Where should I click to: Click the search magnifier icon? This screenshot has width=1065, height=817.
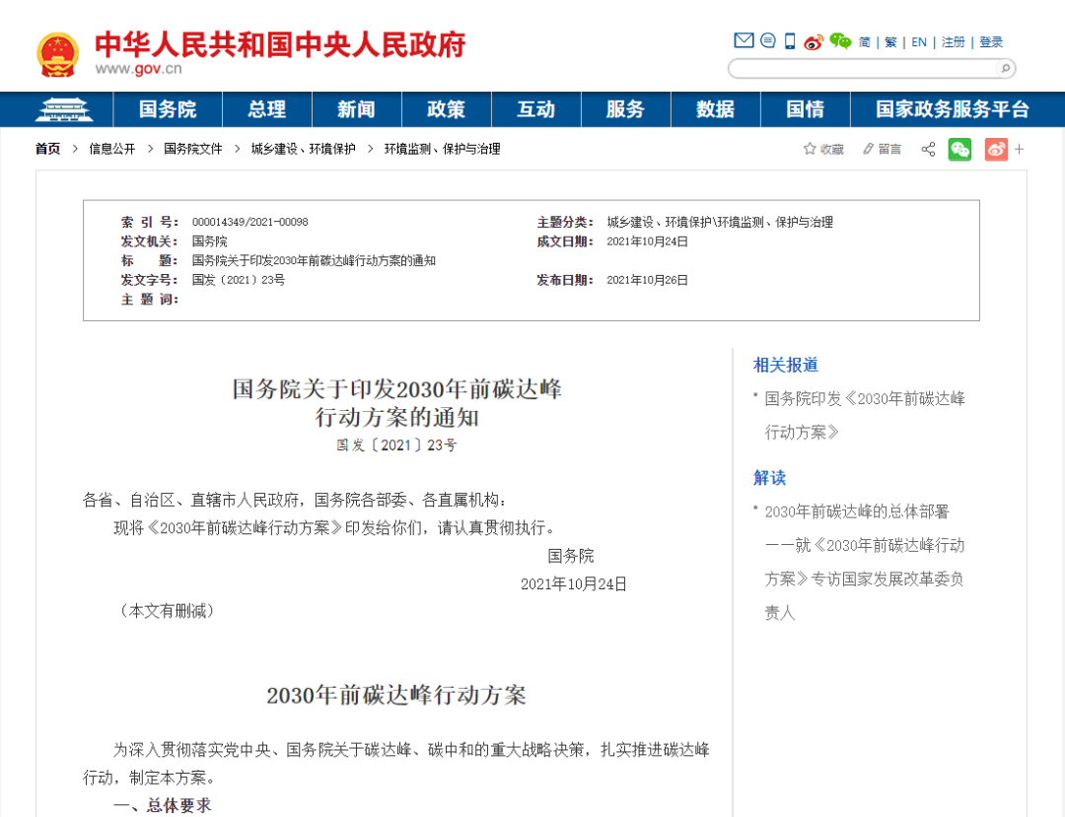(x=1004, y=68)
